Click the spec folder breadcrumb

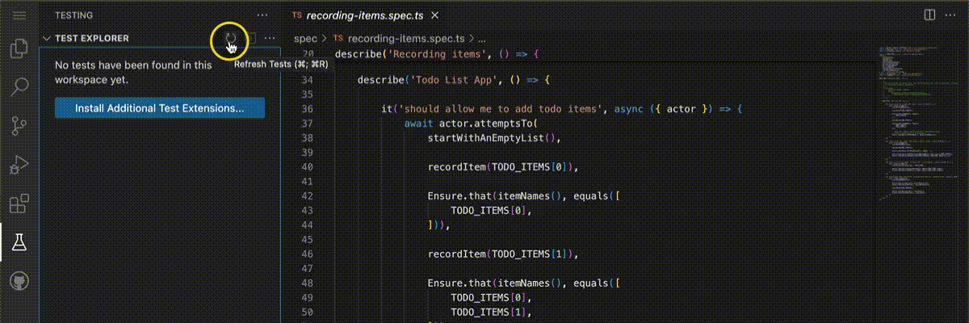[305, 38]
